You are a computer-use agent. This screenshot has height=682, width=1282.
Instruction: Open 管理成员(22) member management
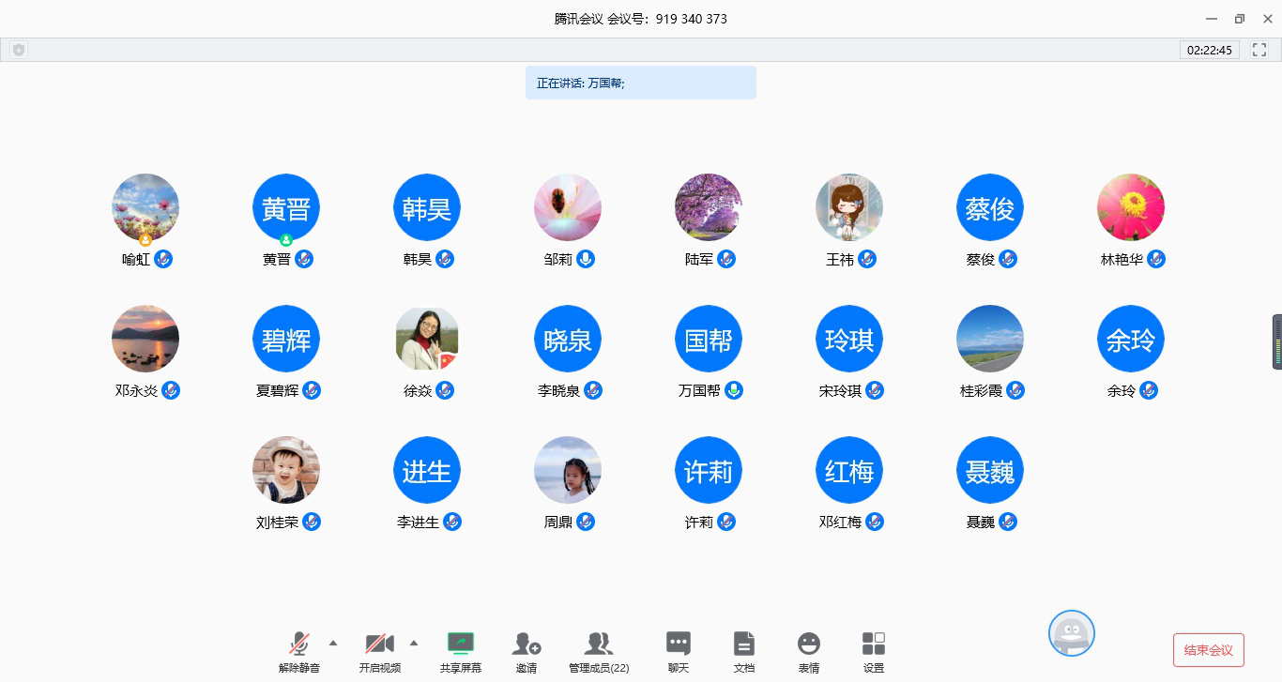(599, 644)
